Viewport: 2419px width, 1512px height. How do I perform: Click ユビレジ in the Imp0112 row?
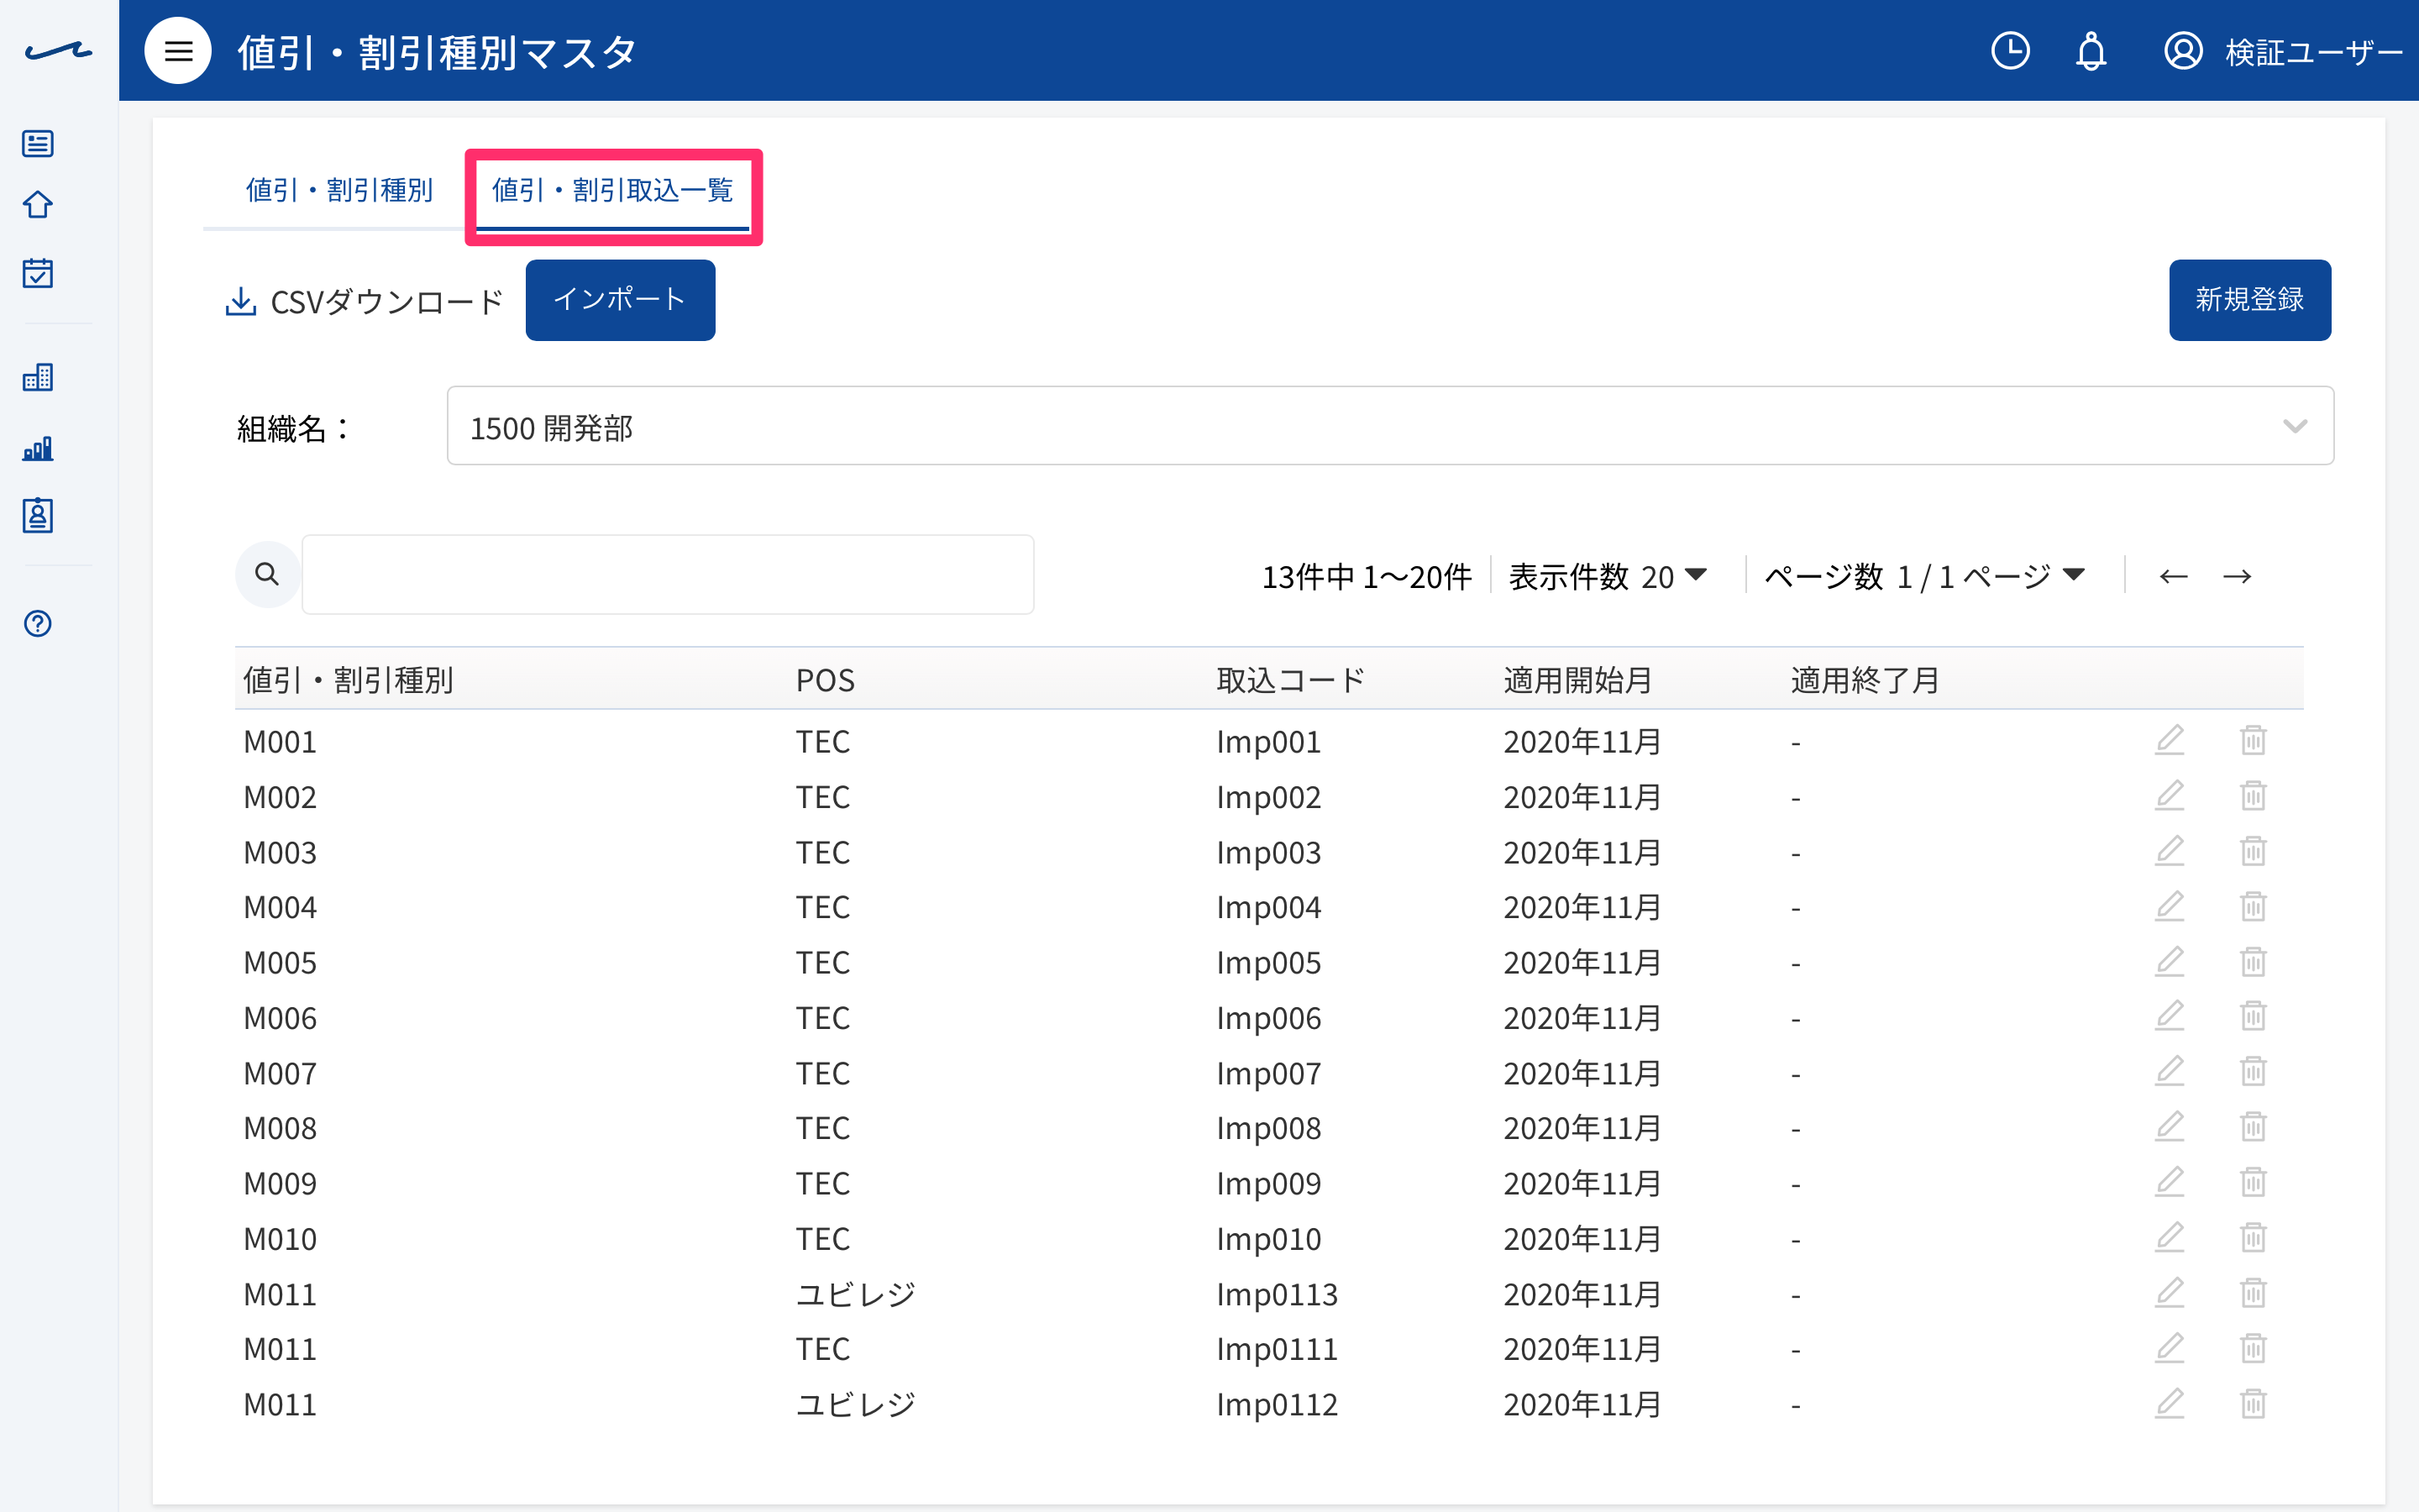tap(856, 1404)
